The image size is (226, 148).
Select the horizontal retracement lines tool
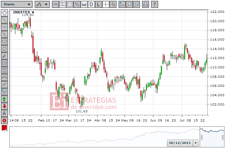(4, 70)
